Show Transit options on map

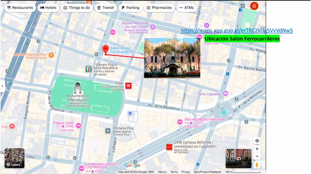105,8
